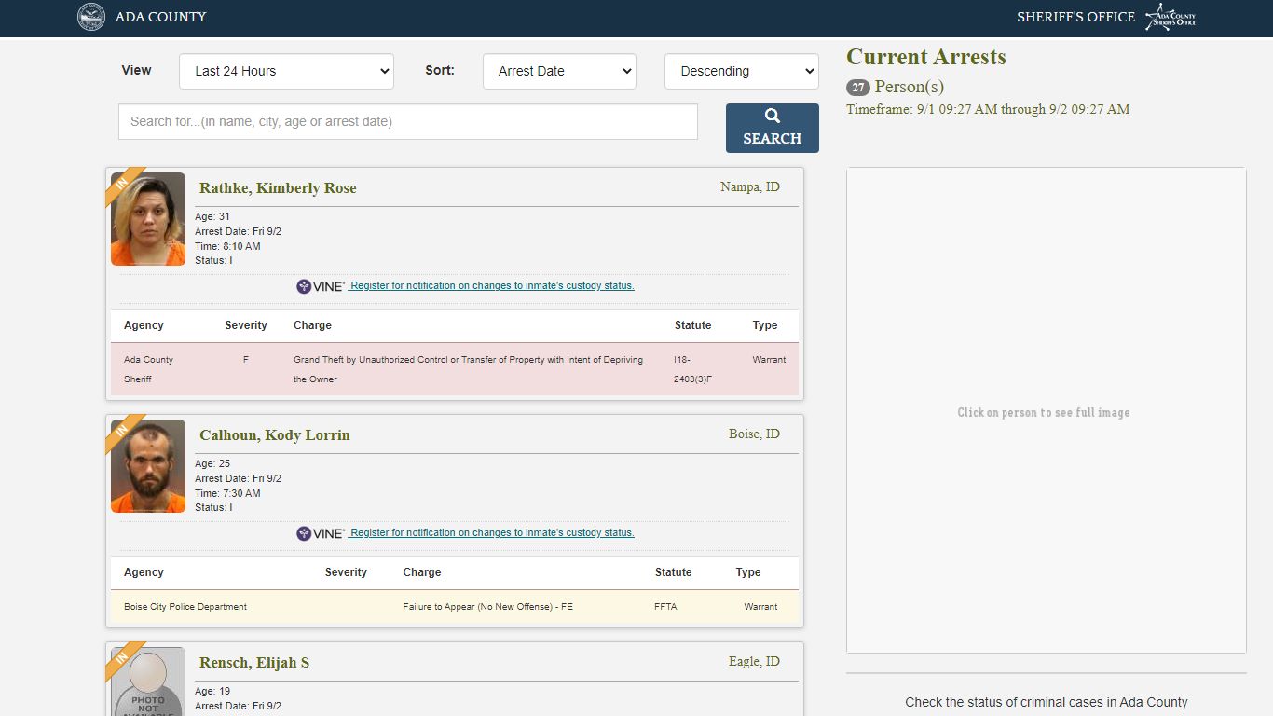Click the Grand Theft charge text
This screenshot has width=1273, height=716.
(x=468, y=369)
